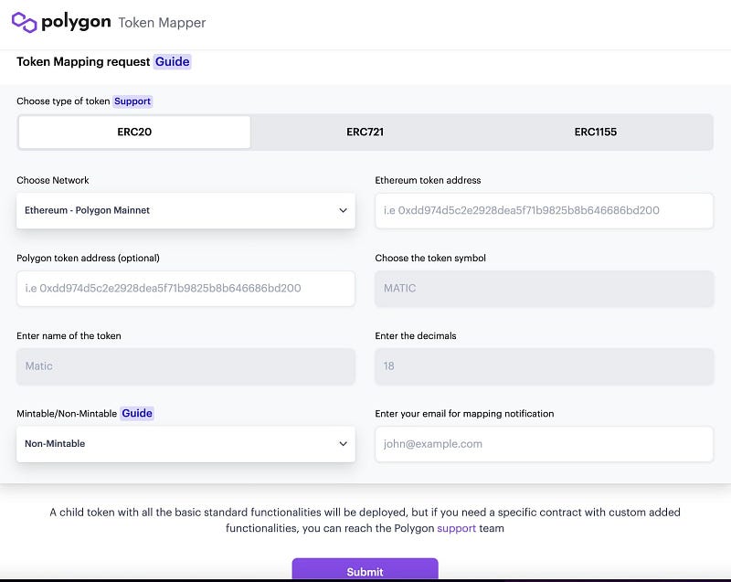Viewport: 731px width, 582px height.
Task: Click the chevron arrow of Non-Mintable dropdown
Action: click(344, 444)
